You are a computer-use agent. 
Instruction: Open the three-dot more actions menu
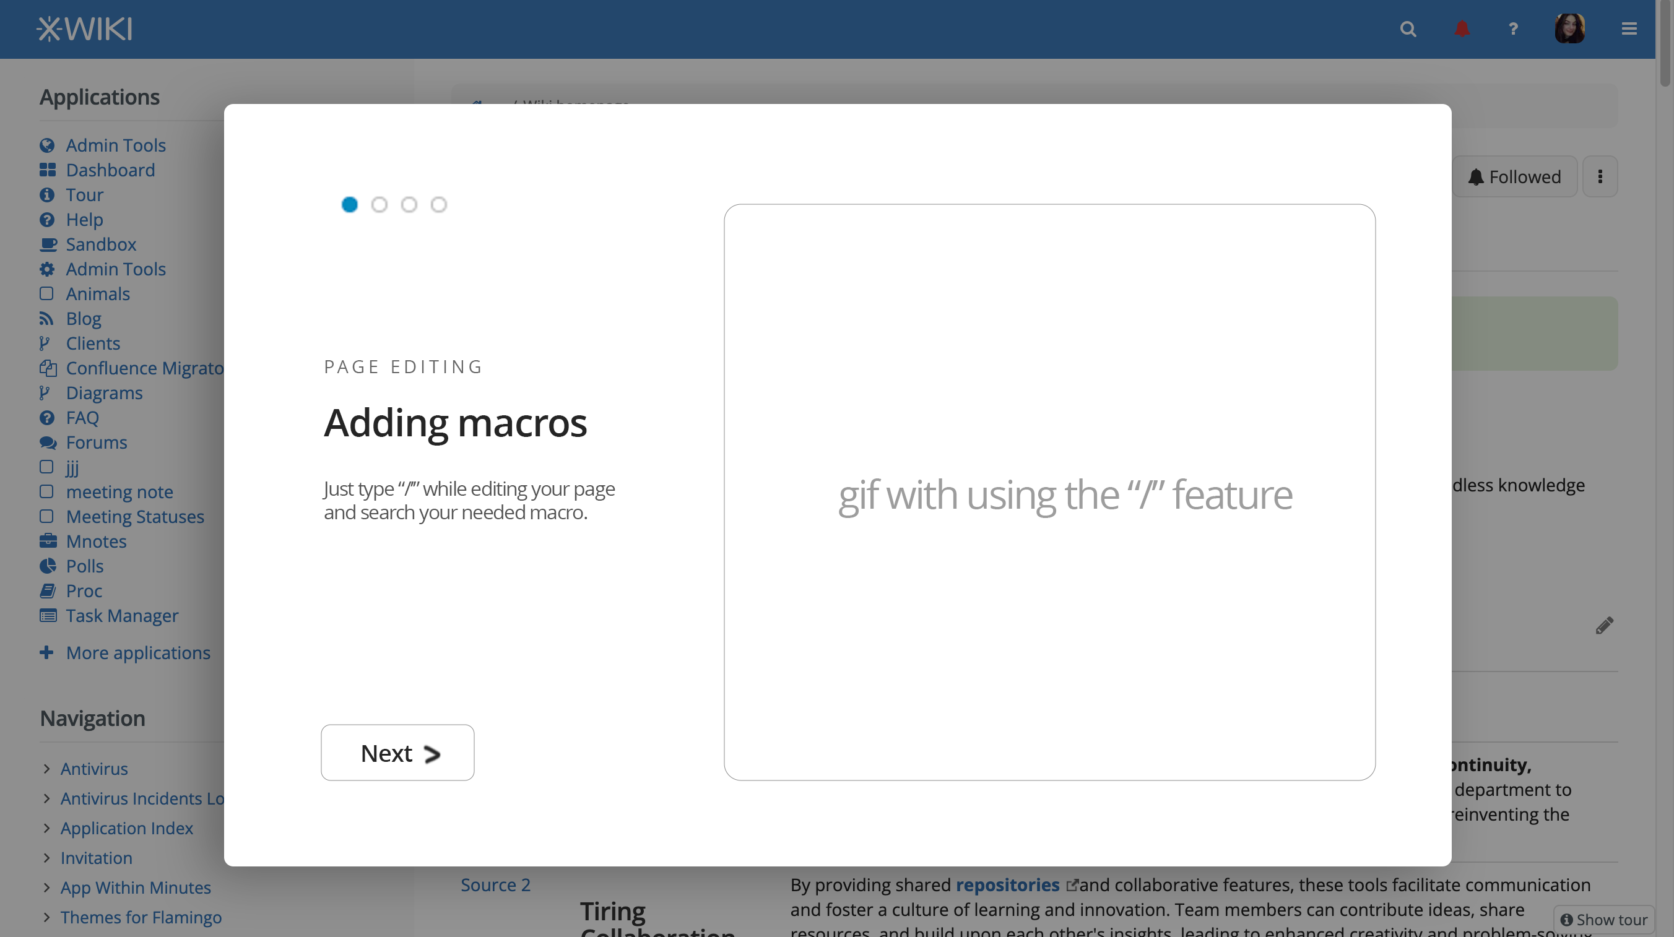[1600, 177]
